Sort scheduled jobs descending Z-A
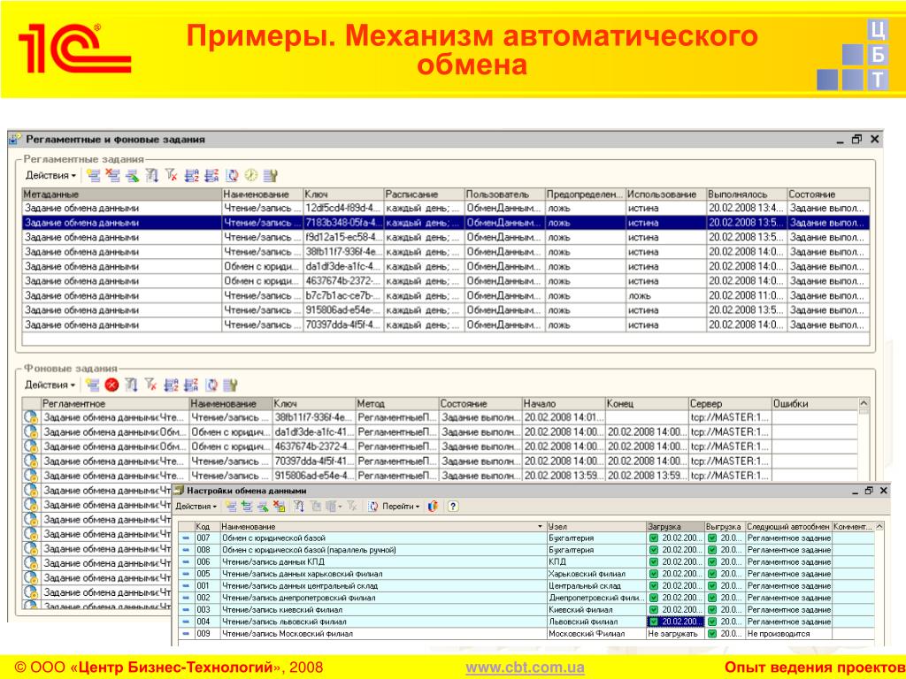Viewport: 906px width, 679px height. (x=211, y=176)
